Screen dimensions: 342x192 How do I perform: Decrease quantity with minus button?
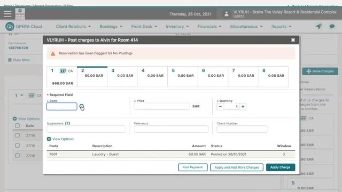(x=220, y=107)
